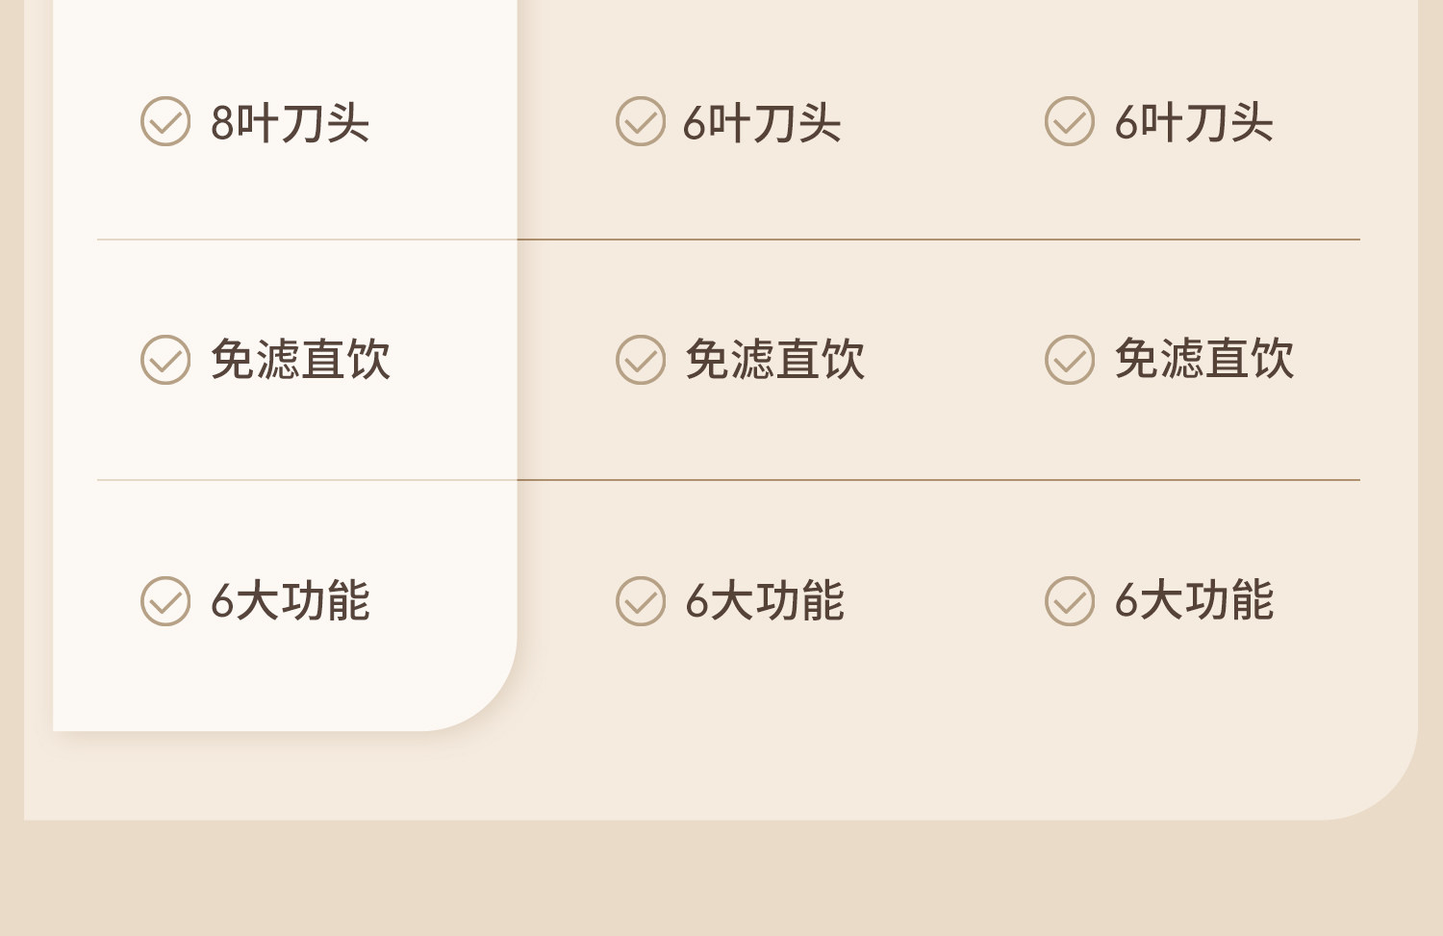Select the 8叶刀头 label text
The width and height of the screenshot is (1443, 936).
(x=290, y=123)
